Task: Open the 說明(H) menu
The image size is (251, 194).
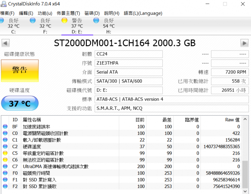Action: click(x=112, y=13)
